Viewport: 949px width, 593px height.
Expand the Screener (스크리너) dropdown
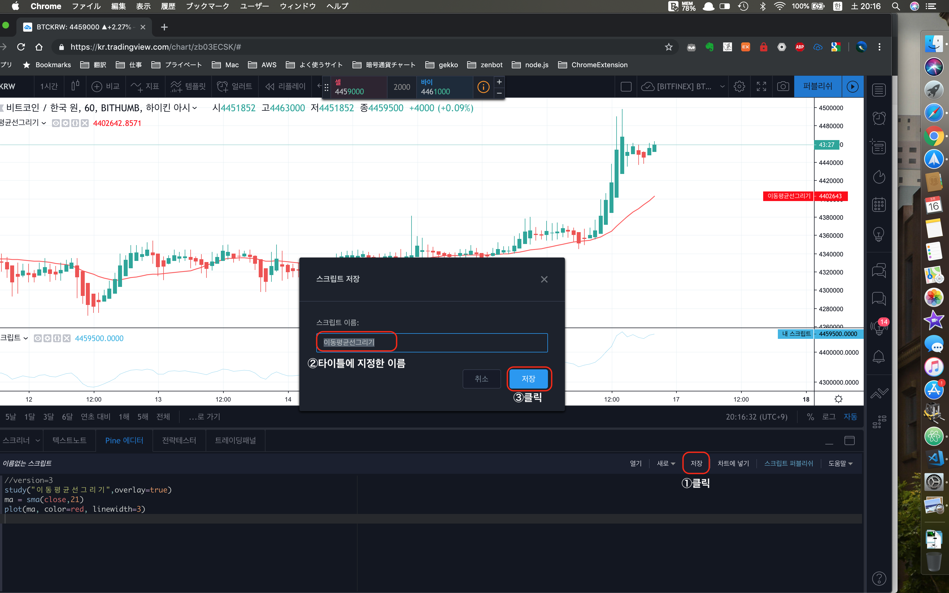(x=38, y=441)
